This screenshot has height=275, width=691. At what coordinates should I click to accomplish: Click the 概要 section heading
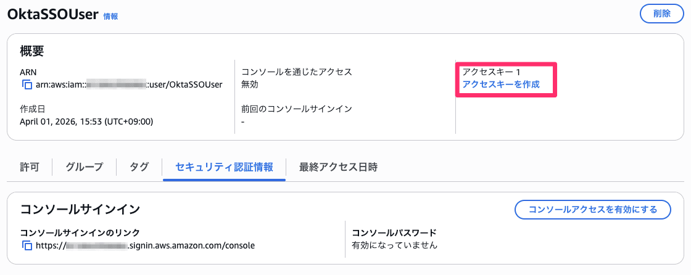(32, 52)
